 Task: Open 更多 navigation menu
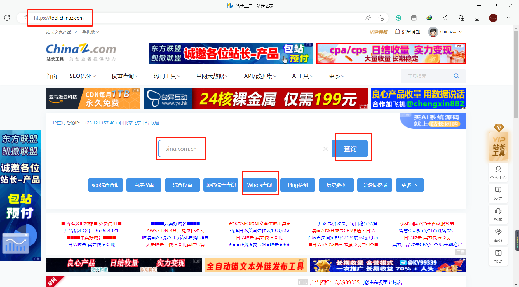coord(337,76)
